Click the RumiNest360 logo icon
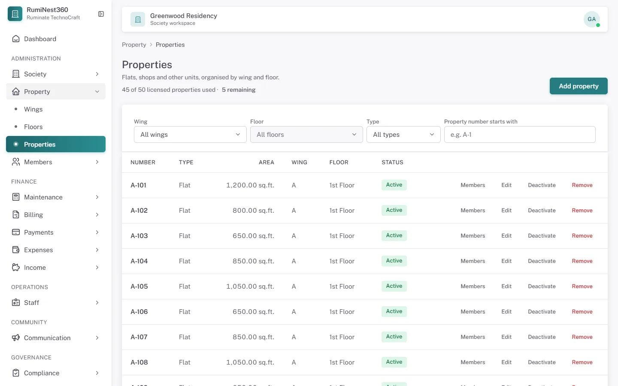Image resolution: width=618 pixels, height=386 pixels. click(15, 14)
